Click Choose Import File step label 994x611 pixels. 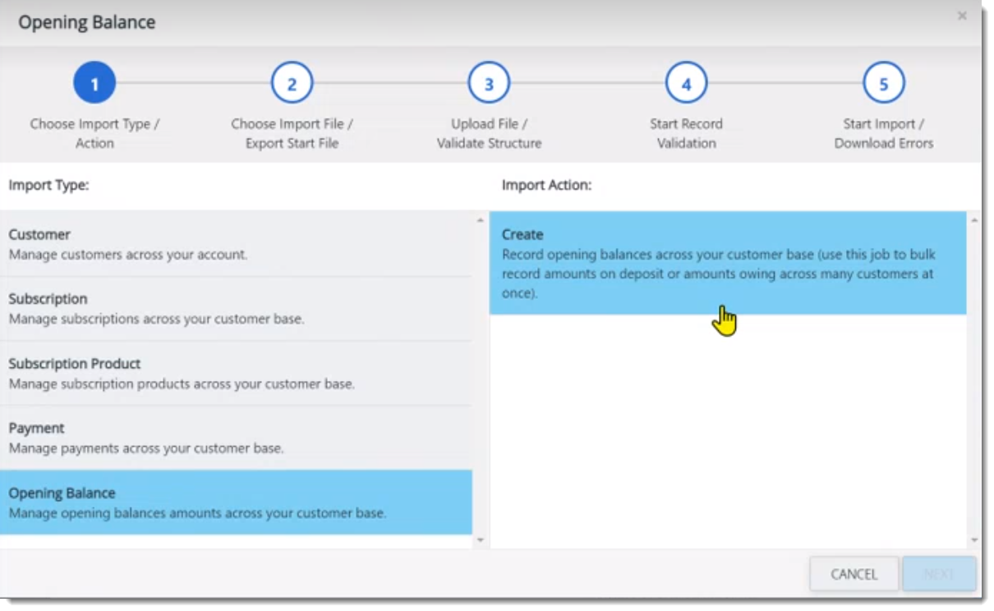(292, 133)
